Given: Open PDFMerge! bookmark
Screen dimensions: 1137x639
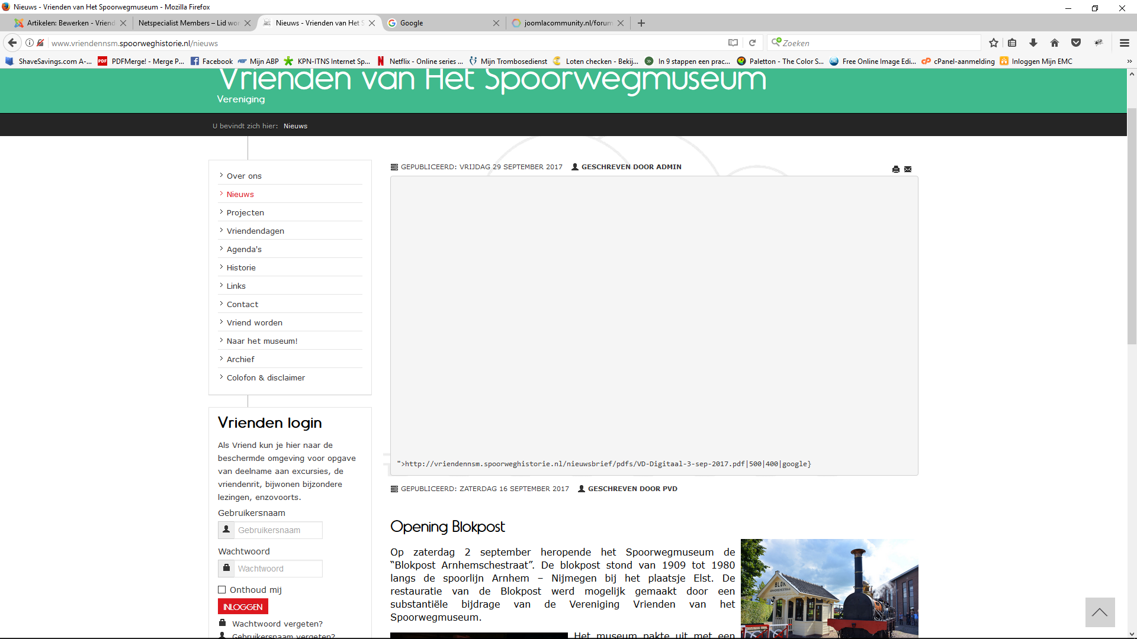Looking at the screenshot, I should 141,61.
